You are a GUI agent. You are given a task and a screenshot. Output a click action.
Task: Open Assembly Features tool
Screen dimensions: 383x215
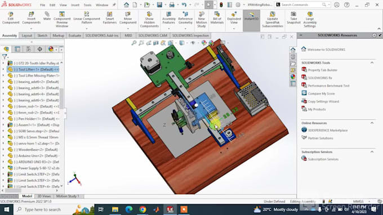(168, 18)
